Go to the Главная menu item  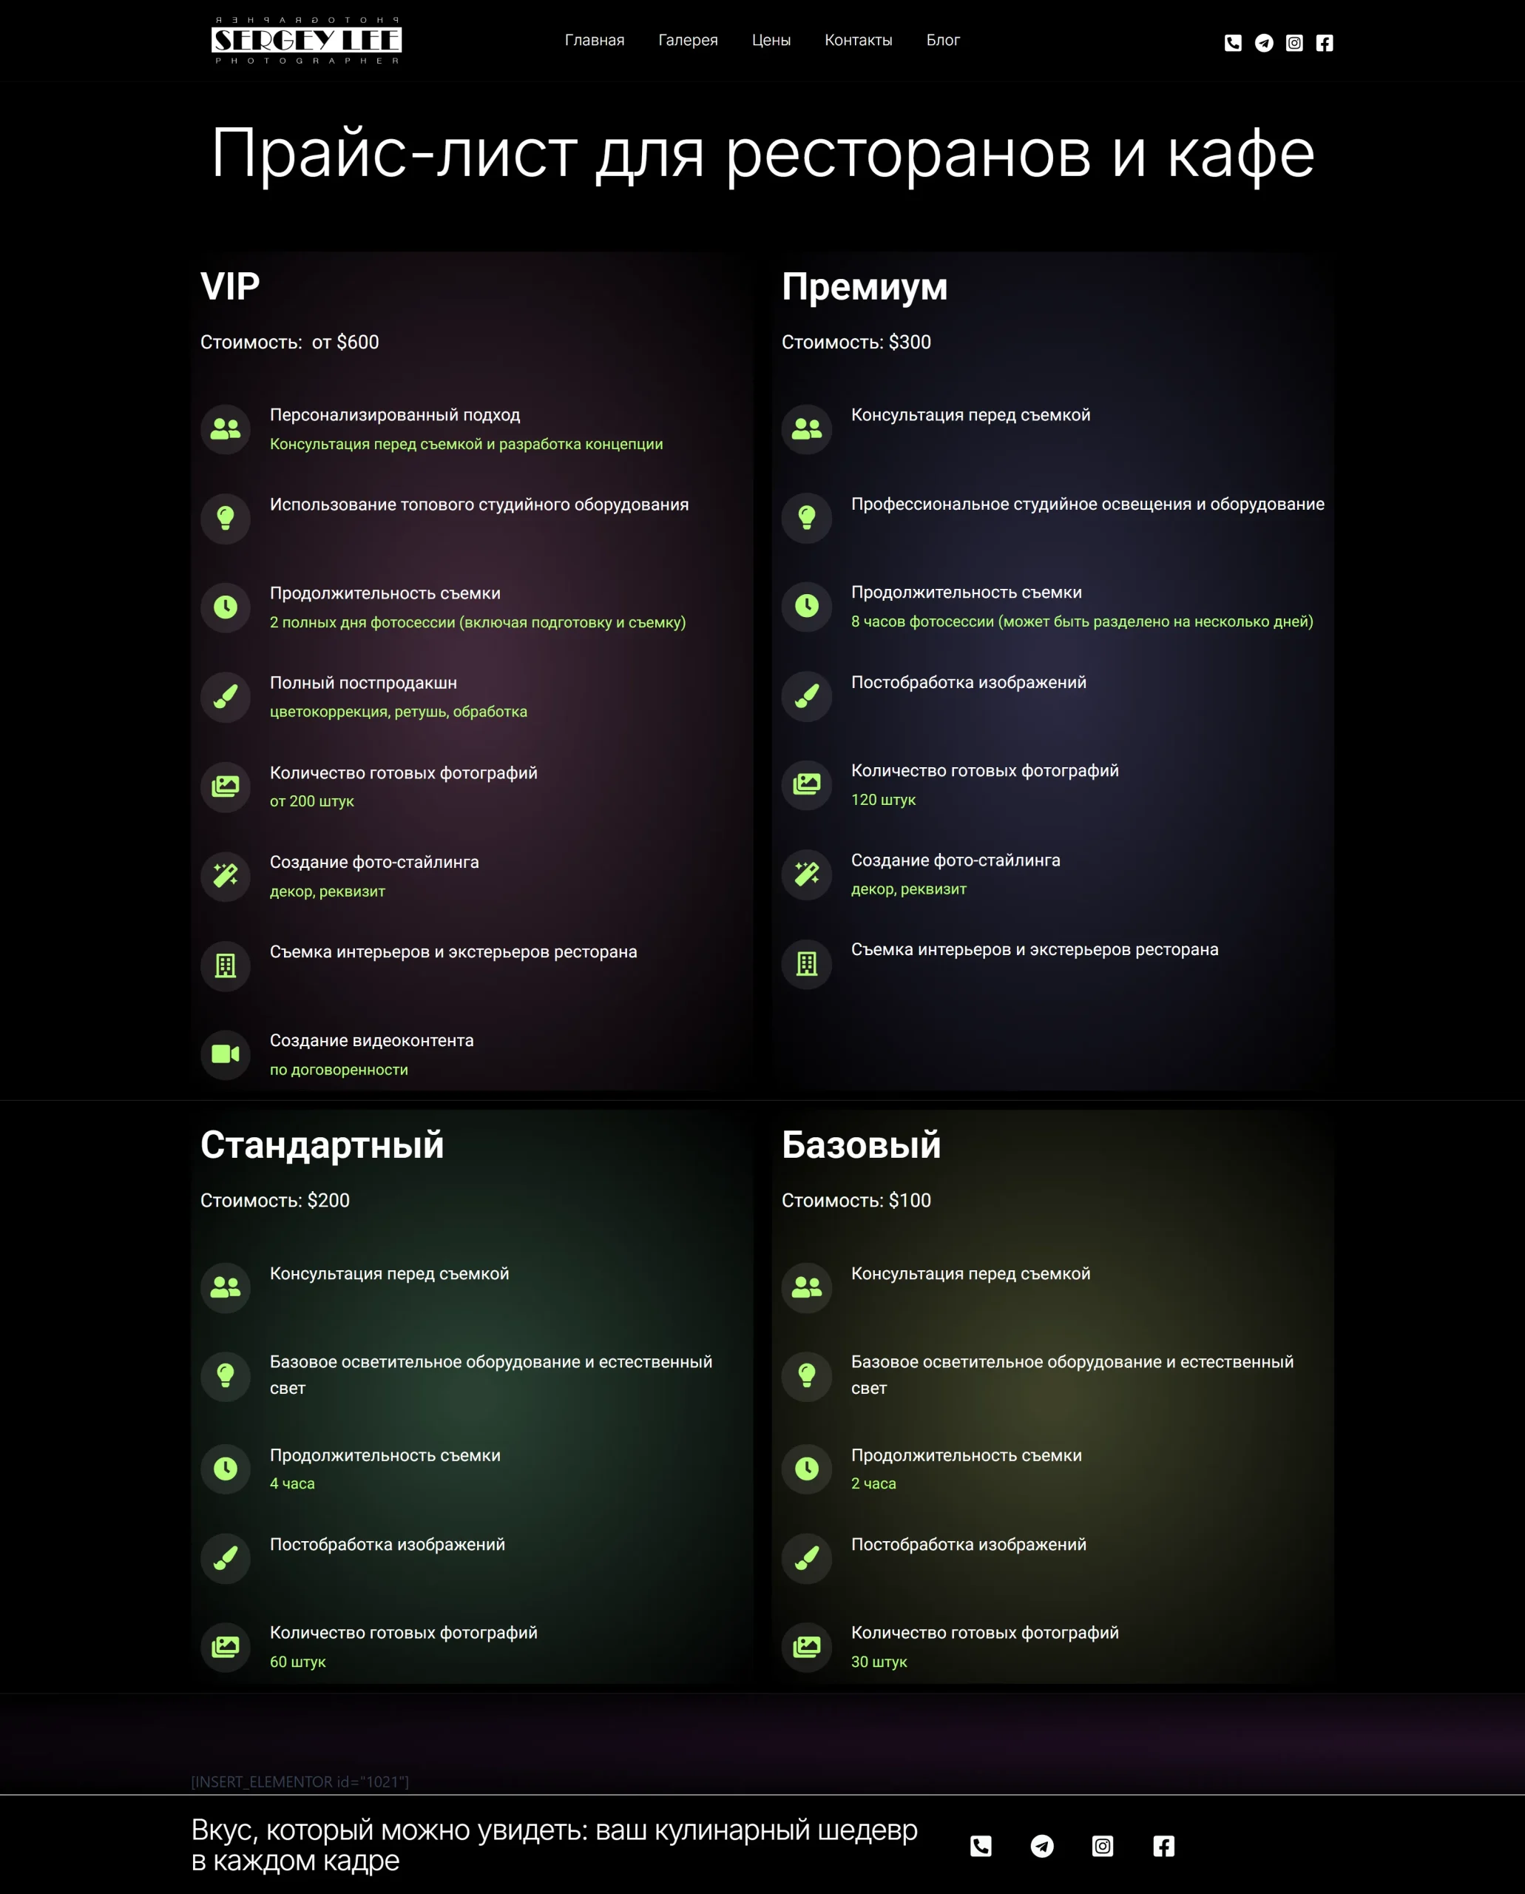coord(595,41)
